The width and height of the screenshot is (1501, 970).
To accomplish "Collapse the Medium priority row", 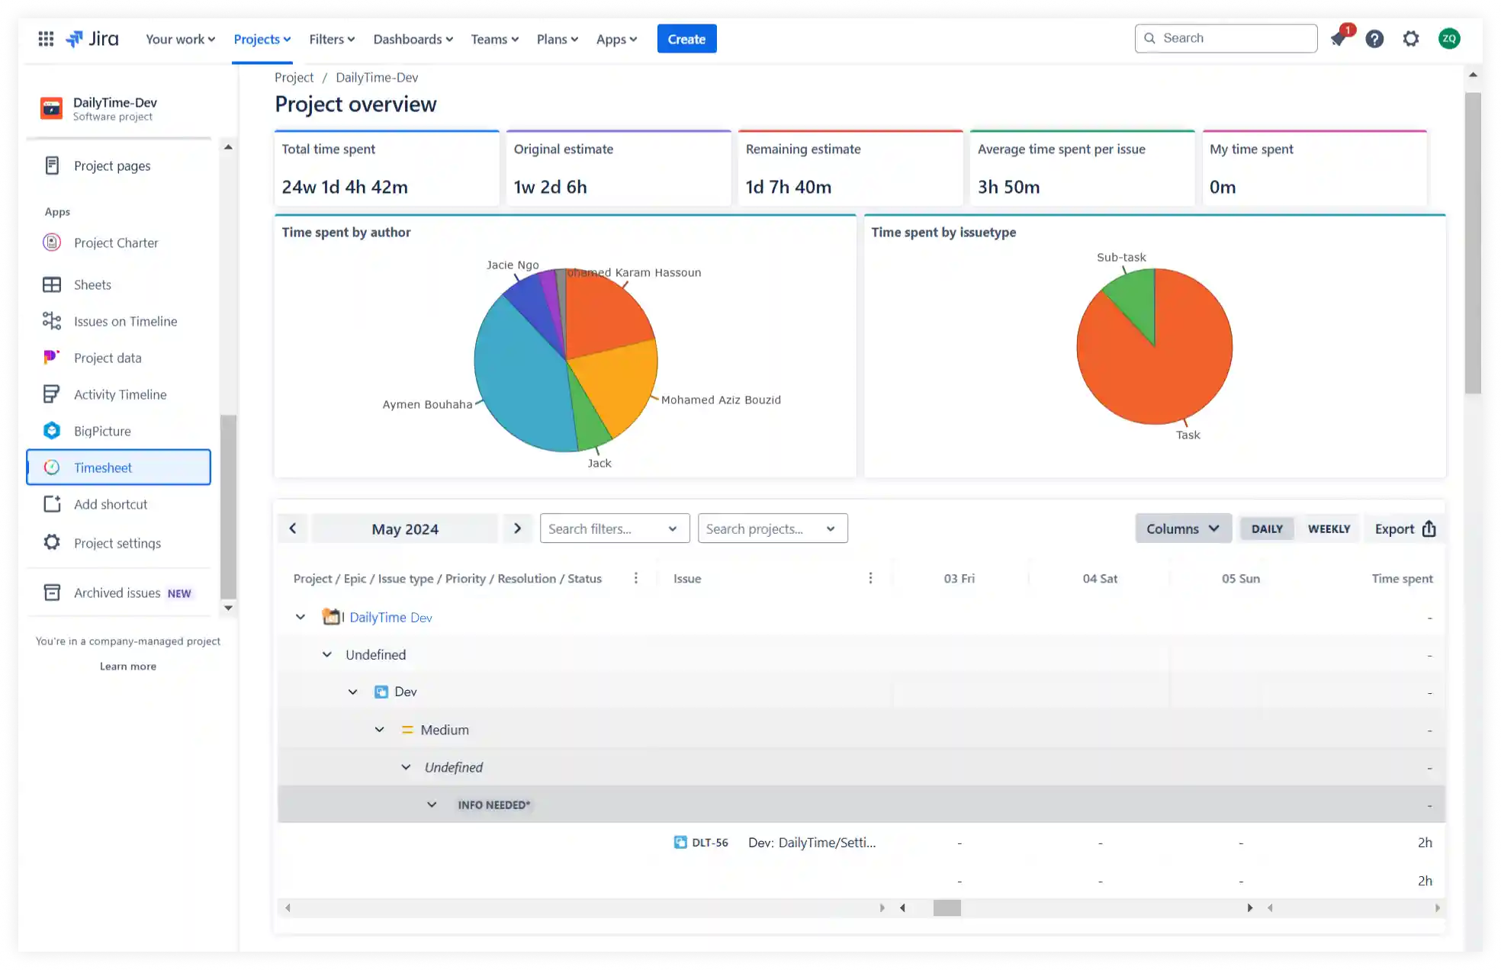I will point(380,730).
